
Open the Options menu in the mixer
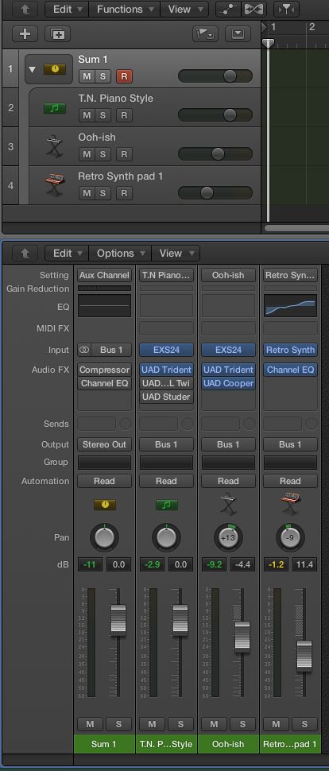(x=121, y=254)
